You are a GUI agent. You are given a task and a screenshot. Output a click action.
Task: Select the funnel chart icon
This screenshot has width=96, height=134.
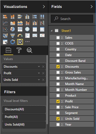(x=13, y=36)
